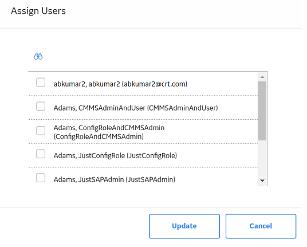Check the abkumar2 user checkbox
This screenshot has width=307, height=247.
[41, 82]
